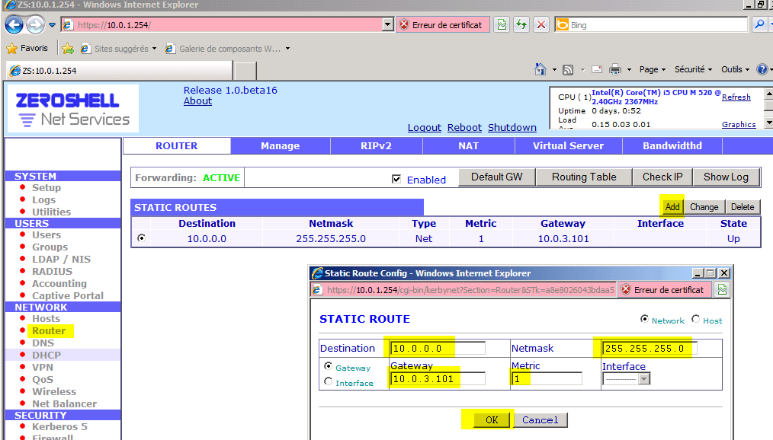Toggle the forwarding Enabled checkbox
This screenshot has height=440, width=773.
click(x=396, y=179)
